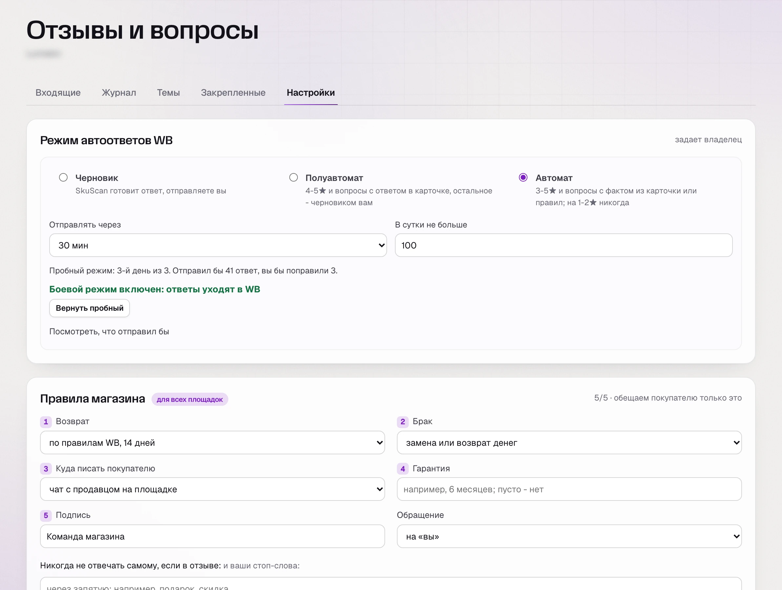Click the Подпись field with Команда магазина

click(x=213, y=536)
